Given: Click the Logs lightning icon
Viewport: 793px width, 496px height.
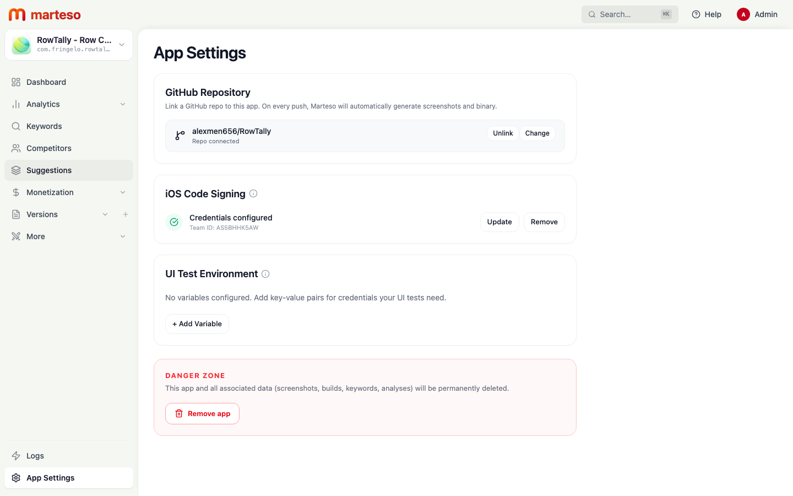Looking at the screenshot, I should [16, 456].
